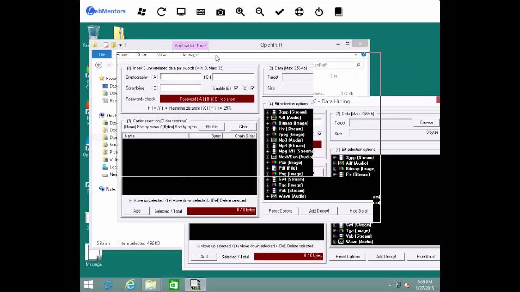
Task: Expand Mp4 (Stream) node in front window tree
Action: pyautogui.click(x=267, y=146)
